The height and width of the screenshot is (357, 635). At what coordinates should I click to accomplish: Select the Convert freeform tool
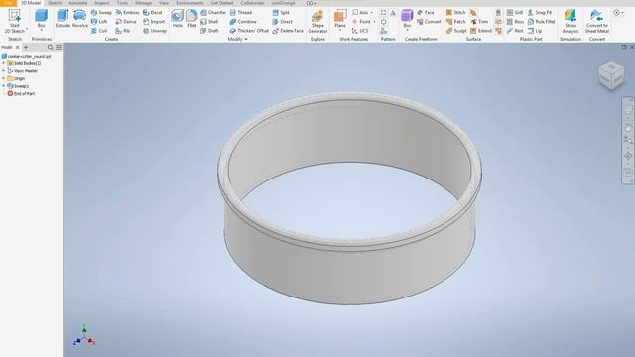429,22
